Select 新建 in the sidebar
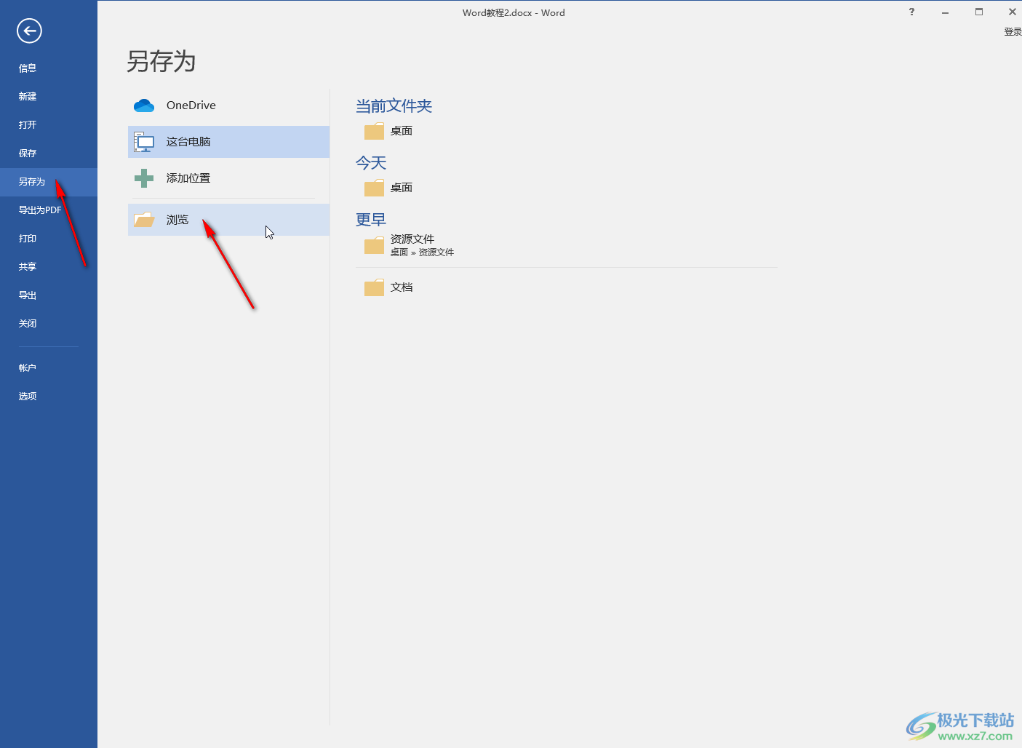Image resolution: width=1022 pixels, height=748 pixels. click(28, 97)
